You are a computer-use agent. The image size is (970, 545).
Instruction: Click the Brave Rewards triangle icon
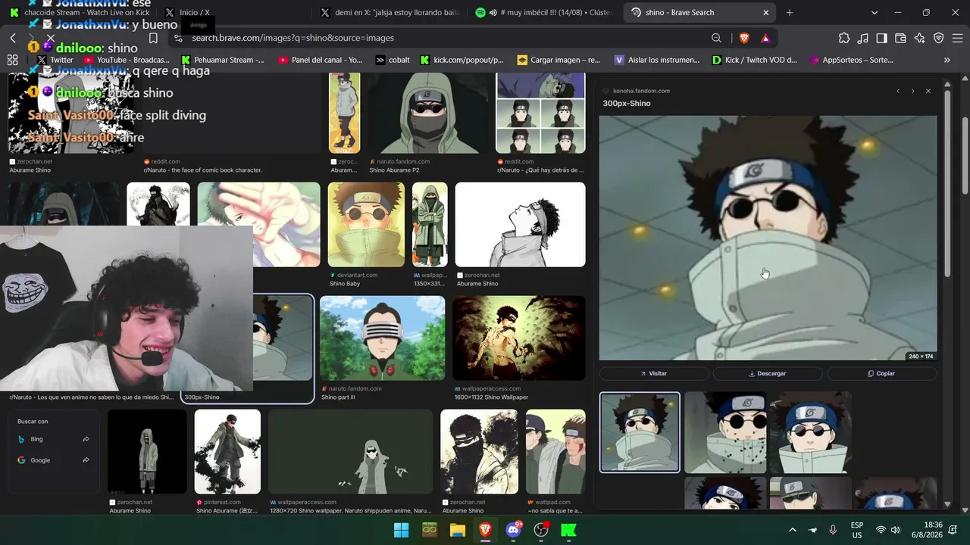click(x=765, y=38)
